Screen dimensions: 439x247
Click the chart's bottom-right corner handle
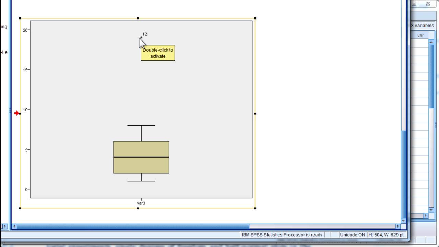tap(255, 208)
